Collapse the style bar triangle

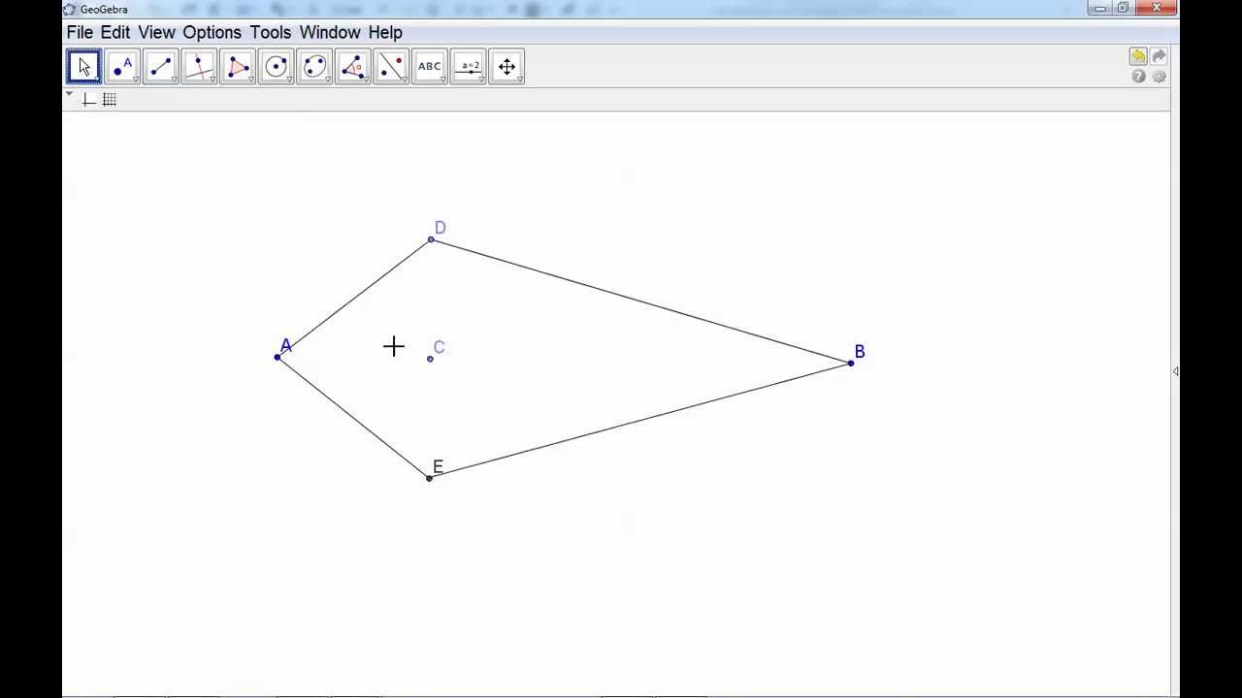[69, 94]
